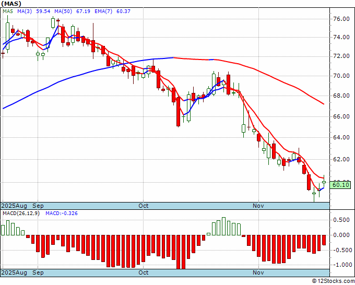Click the 2025Aug marker on price timeline

click(14, 206)
